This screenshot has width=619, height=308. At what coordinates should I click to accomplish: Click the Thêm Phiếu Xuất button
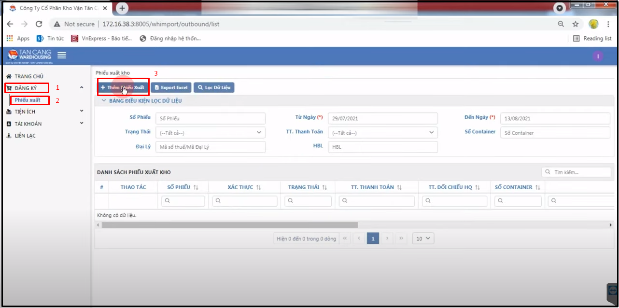tap(123, 87)
